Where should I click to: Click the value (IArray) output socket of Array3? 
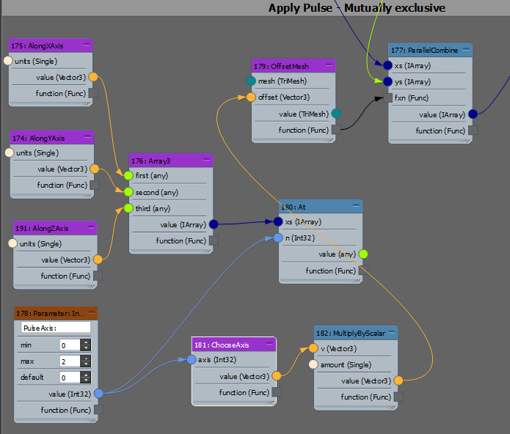pyautogui.click(x=214, y=224)
